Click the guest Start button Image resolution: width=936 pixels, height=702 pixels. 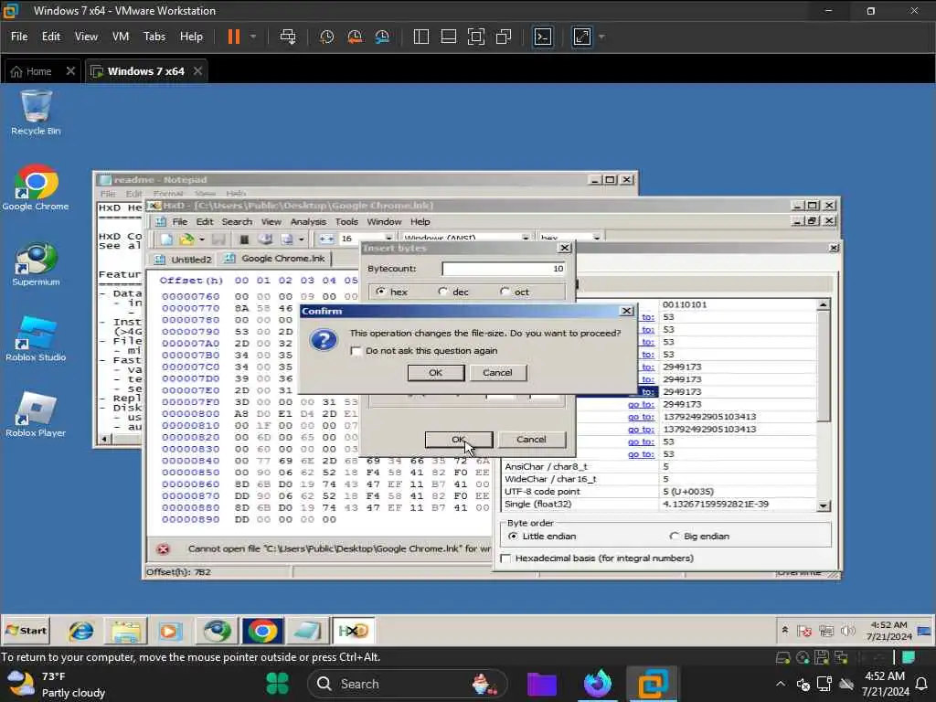tap(26, 631)
